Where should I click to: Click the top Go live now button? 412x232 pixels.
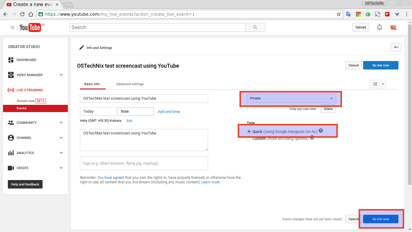[x=381, y=65]
